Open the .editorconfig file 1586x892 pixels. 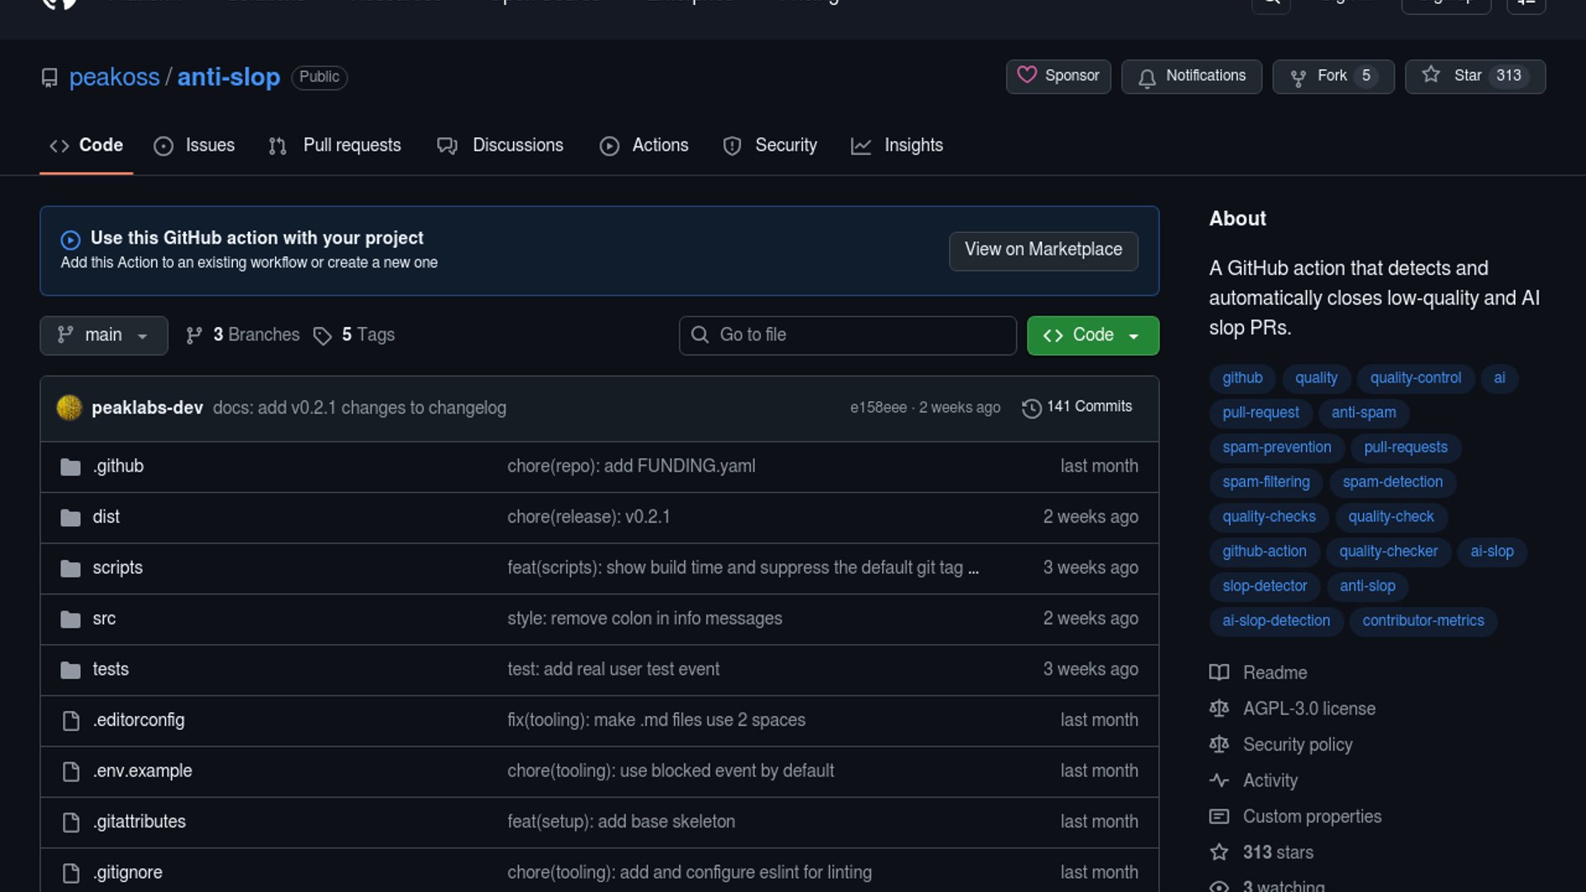139,720
